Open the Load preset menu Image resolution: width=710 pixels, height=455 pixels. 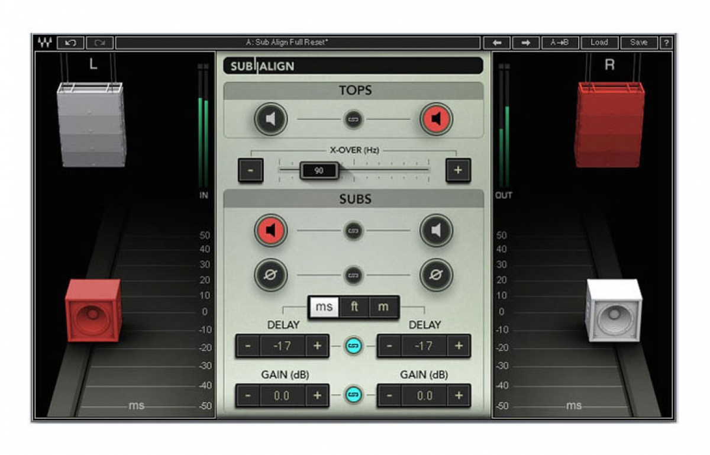click(599, 43)
